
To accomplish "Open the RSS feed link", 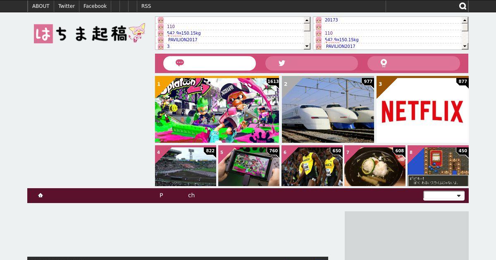I will point(146,6).
